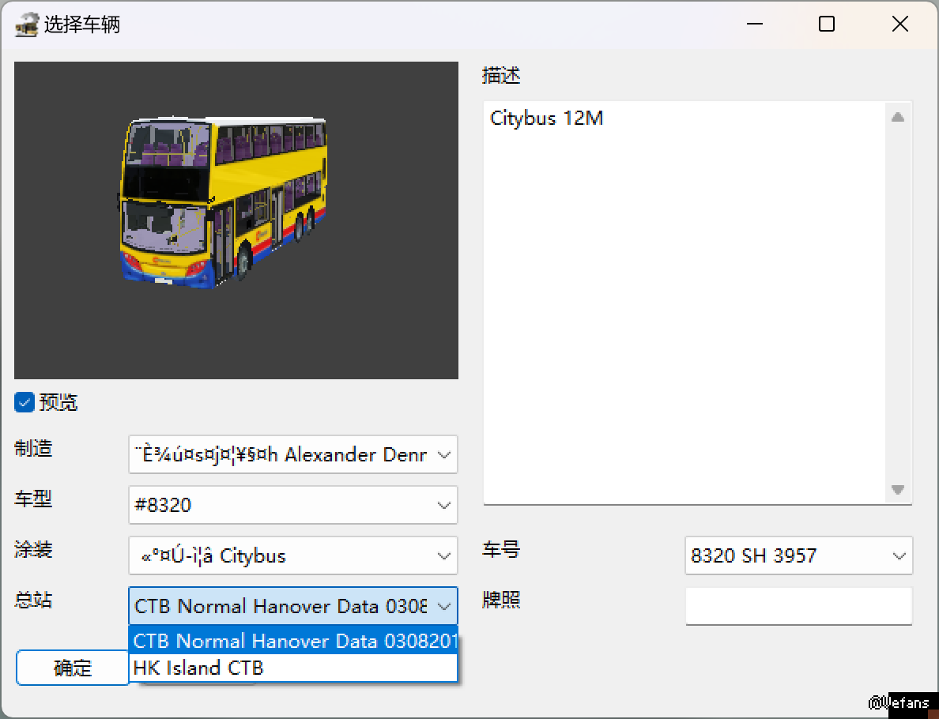Click the scroll down arrow in 描述 box
This screenshot has height=719, width=939.
(x=897, y=490)
